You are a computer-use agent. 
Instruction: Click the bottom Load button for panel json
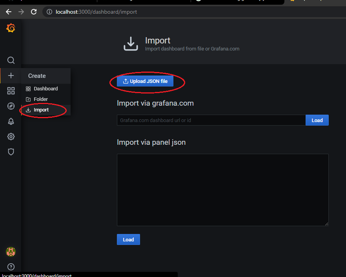[128, 239]
